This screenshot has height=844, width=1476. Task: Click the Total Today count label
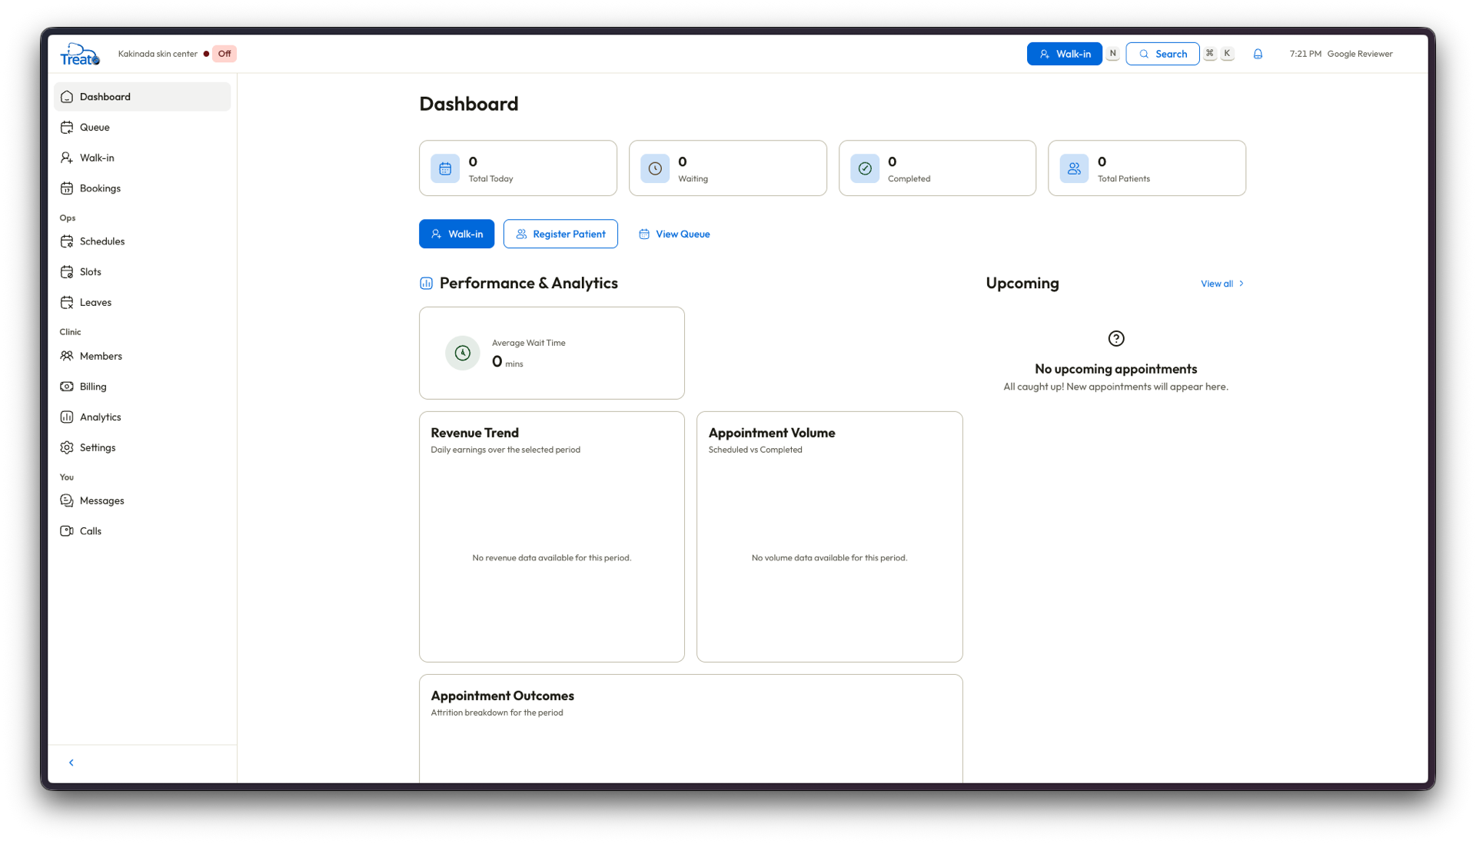[491, 178]
